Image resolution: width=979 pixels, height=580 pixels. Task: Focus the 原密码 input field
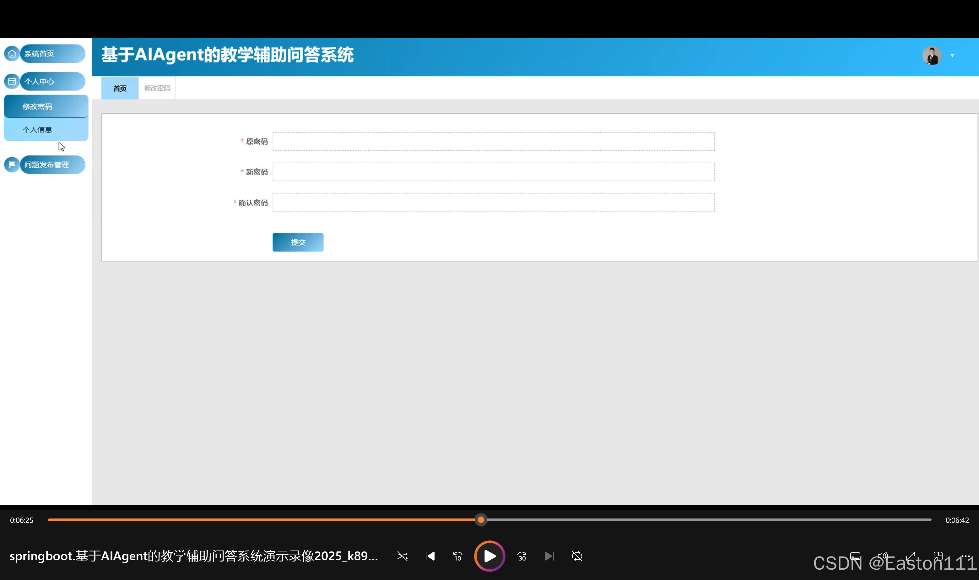tap(493, 142)
